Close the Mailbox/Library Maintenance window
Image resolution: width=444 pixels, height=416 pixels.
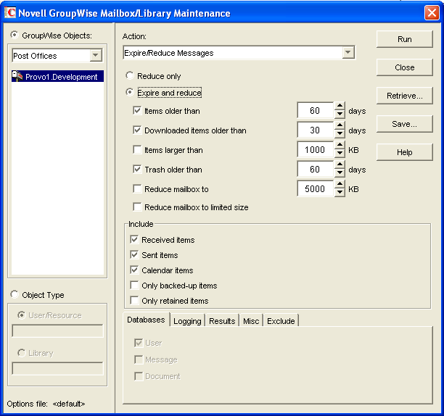(432, 13)
